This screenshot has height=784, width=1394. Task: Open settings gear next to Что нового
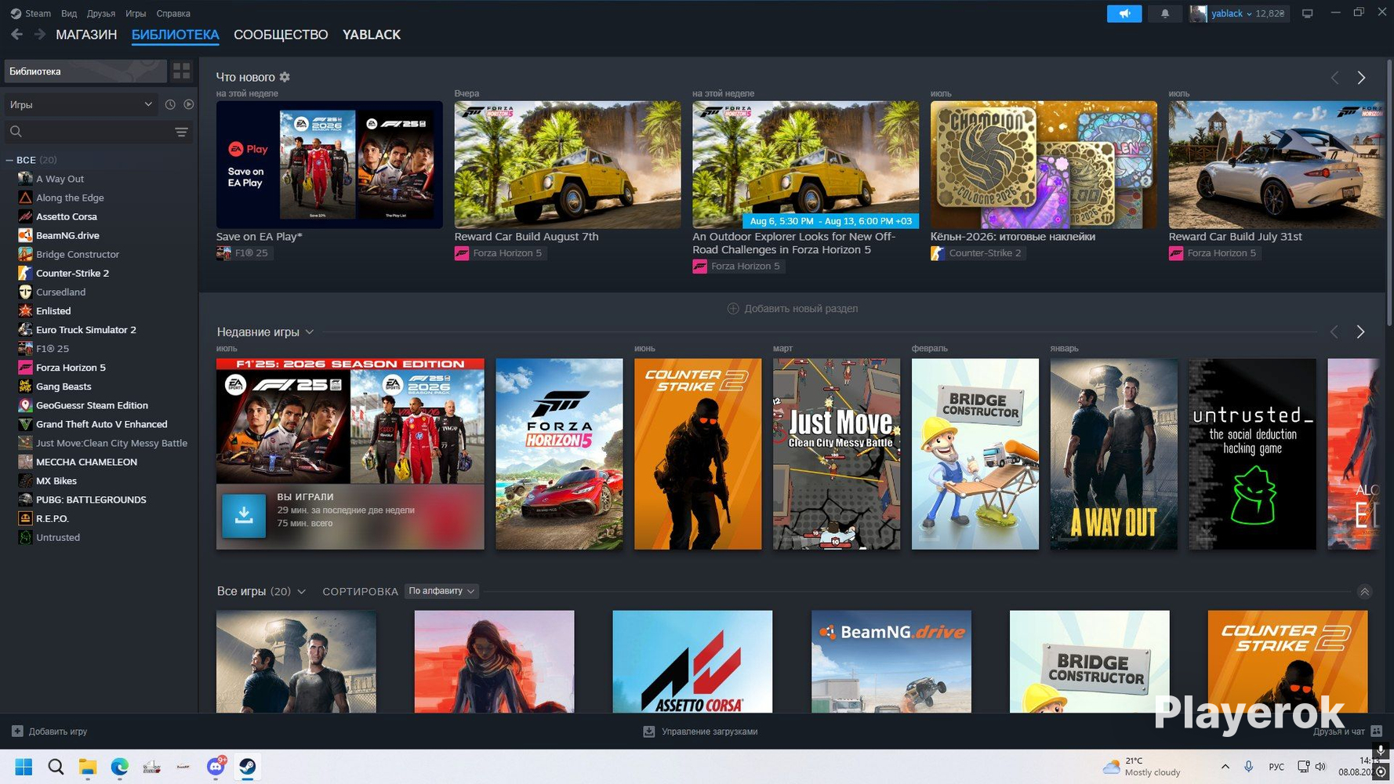coord(285,77)
